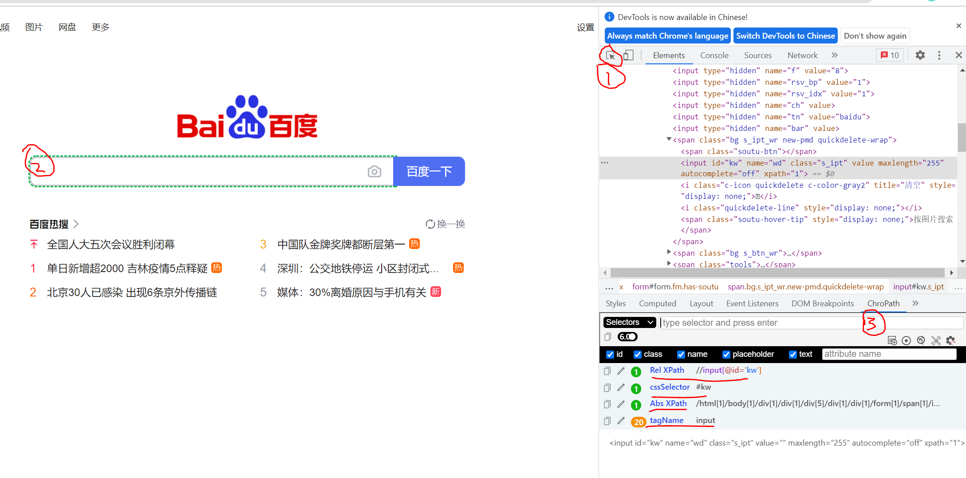Image resolution: width=966 pixels, height=478 pixels.
Task: Click Switch DevTools to Chinese button
Action: [785, 36]
